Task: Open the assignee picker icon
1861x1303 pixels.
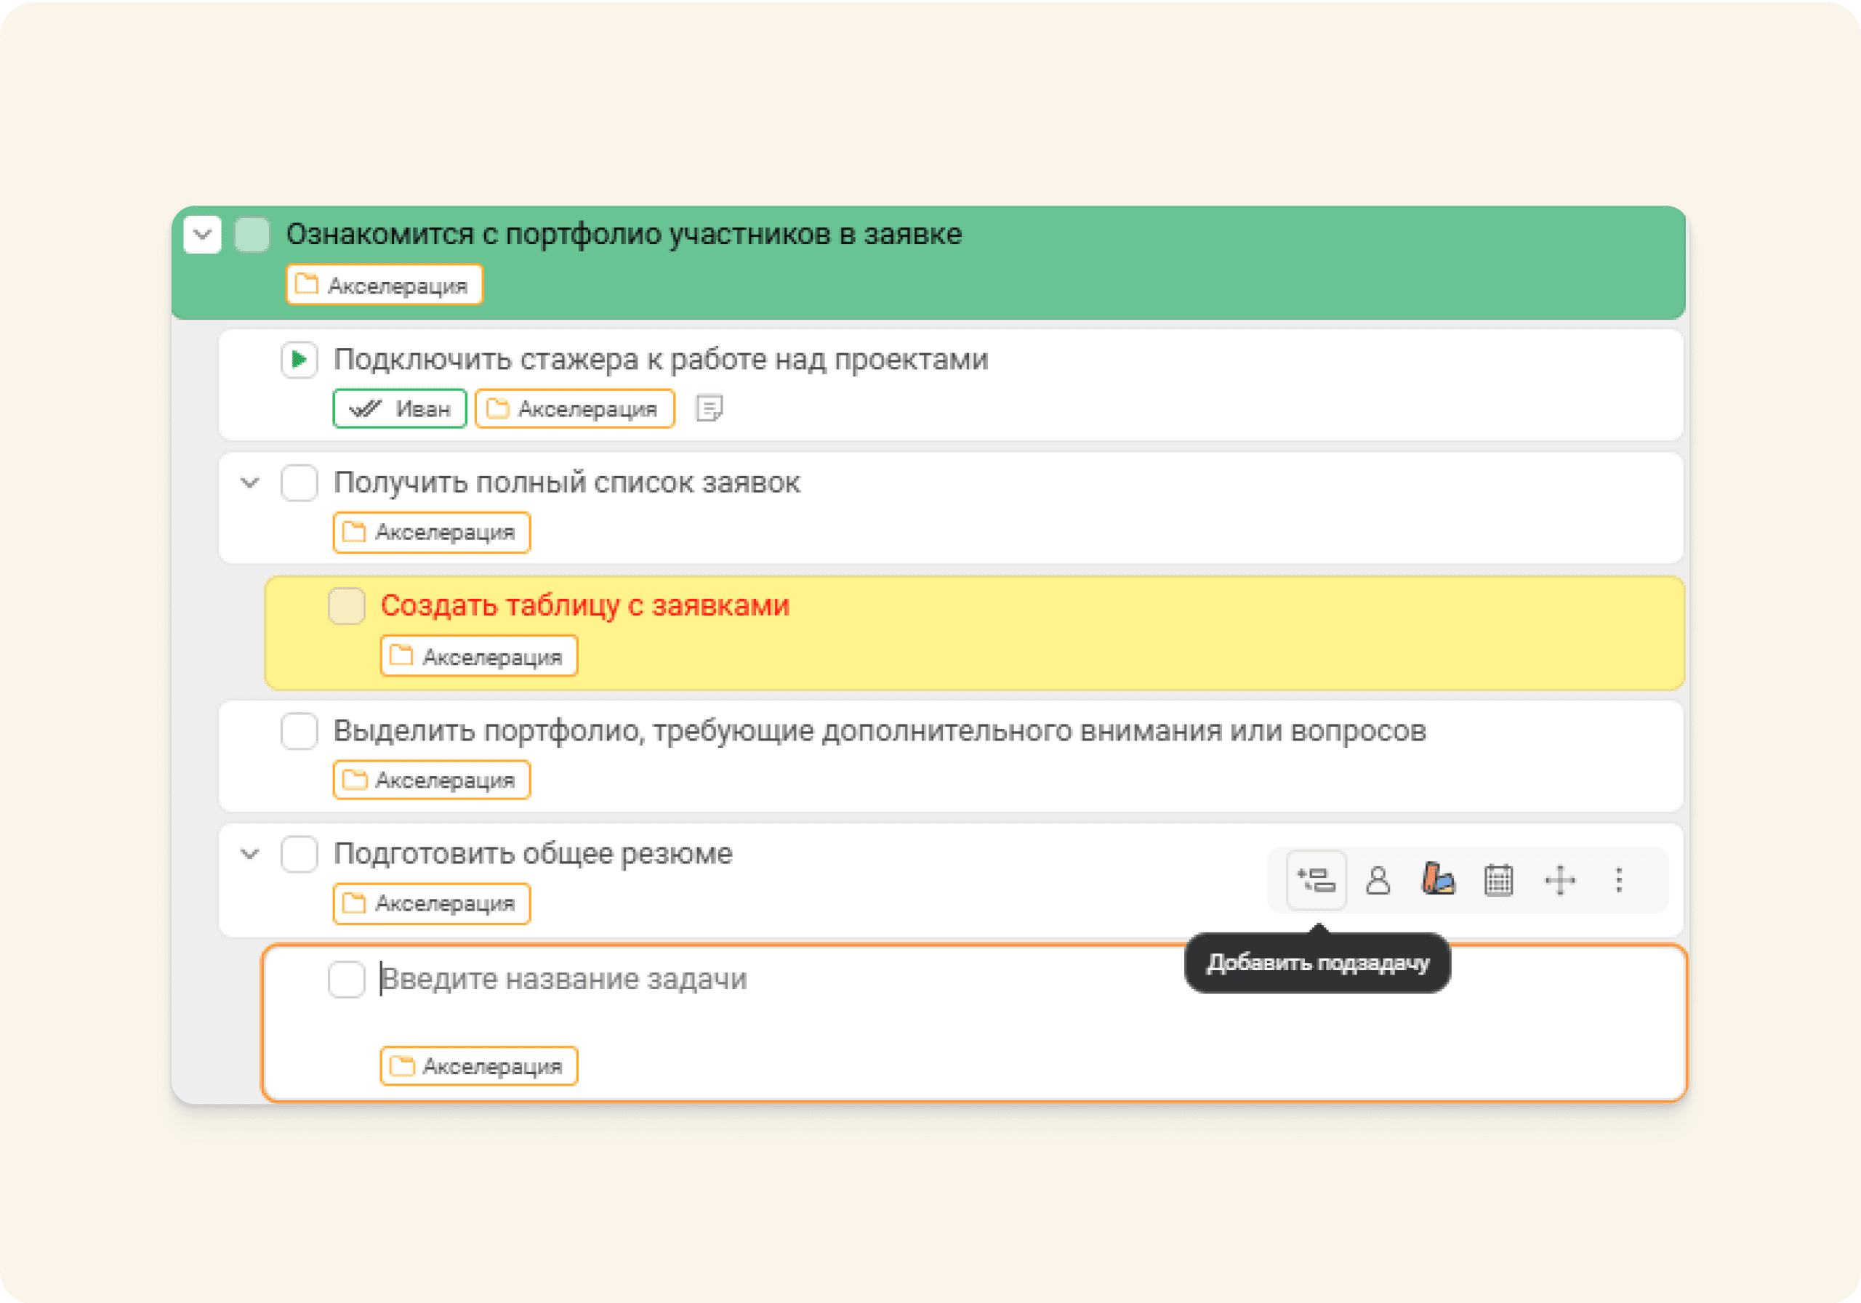Action: point(1378,880)
